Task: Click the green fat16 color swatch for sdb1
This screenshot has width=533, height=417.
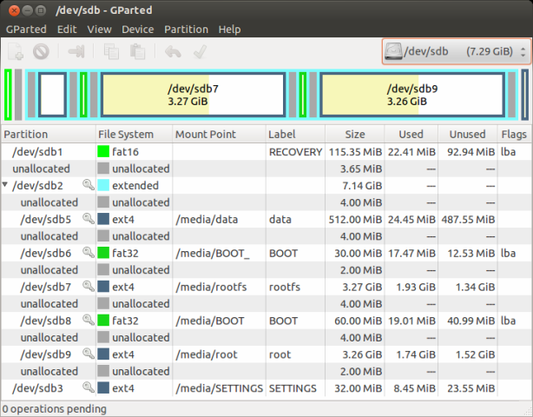Action: pyautogui.click(x=103, y=151)
